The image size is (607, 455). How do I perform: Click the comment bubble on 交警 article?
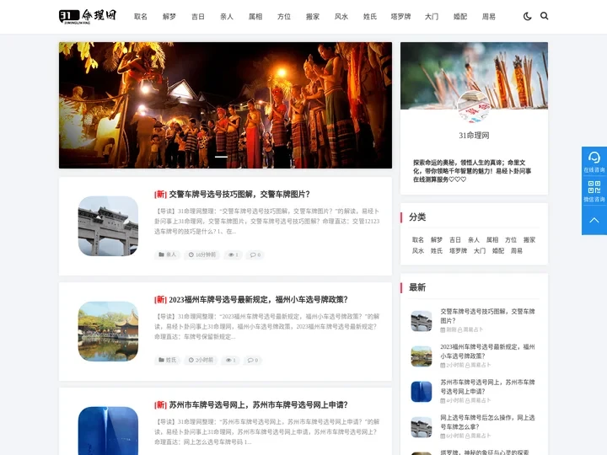pyautogui.click(x=255, y=254)
